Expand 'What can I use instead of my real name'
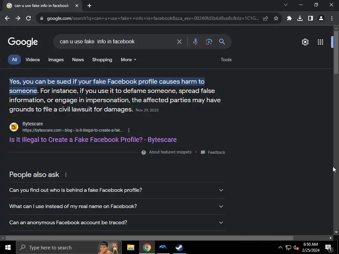The width and height of the screenshot is (339, 254). (x=117, y=206)
